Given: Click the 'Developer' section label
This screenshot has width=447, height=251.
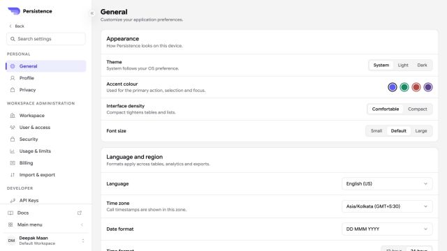Looking at the screenshot, I should click(x=20, y=188).
